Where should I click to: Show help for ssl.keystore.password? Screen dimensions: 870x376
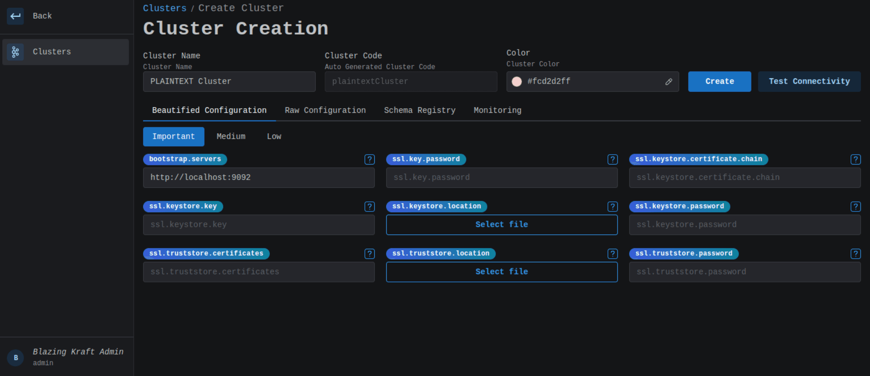point(856,206)
